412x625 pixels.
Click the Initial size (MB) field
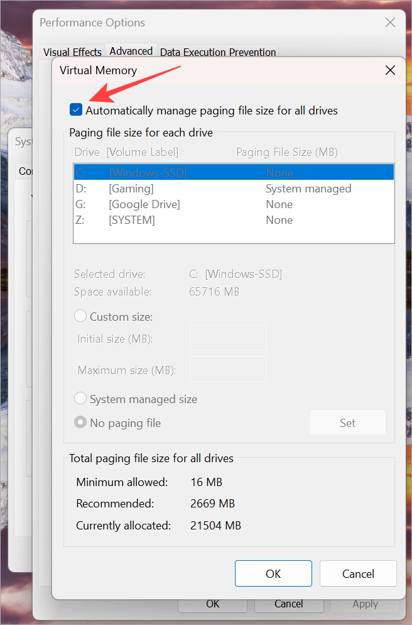227,338
